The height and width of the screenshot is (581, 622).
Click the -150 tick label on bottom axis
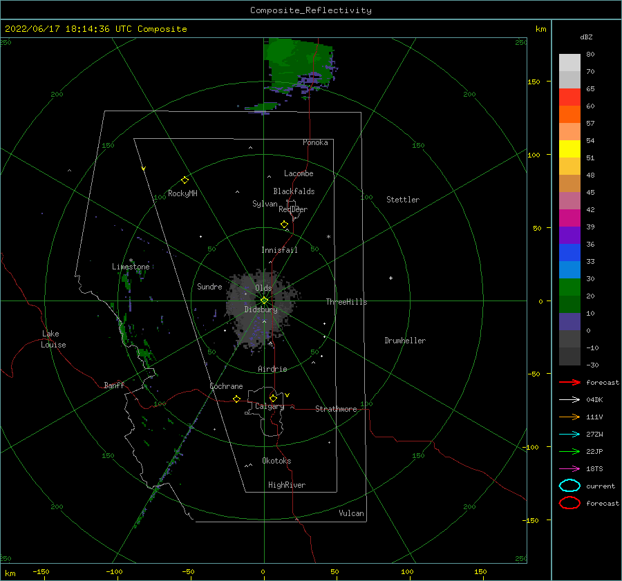tap(41, 571)
